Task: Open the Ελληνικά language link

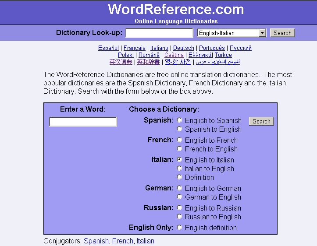Action: point(200,55)
